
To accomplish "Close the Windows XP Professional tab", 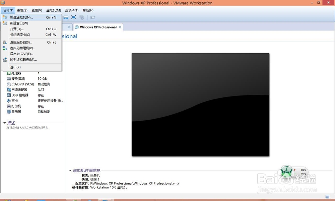I will (x=120, y=27).
